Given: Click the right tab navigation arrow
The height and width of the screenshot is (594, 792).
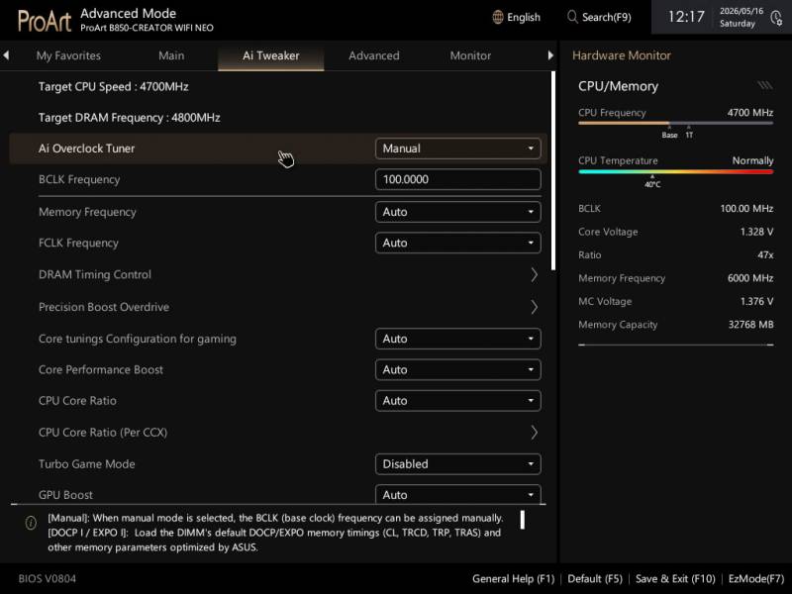Looking at the screenshot, I should pos(550,55).
